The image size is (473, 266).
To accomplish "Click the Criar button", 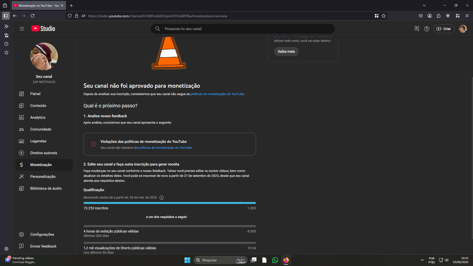I will [444, 29].
